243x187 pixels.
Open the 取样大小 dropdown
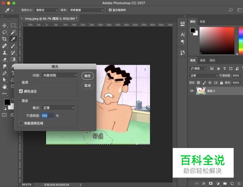(46, 10)
